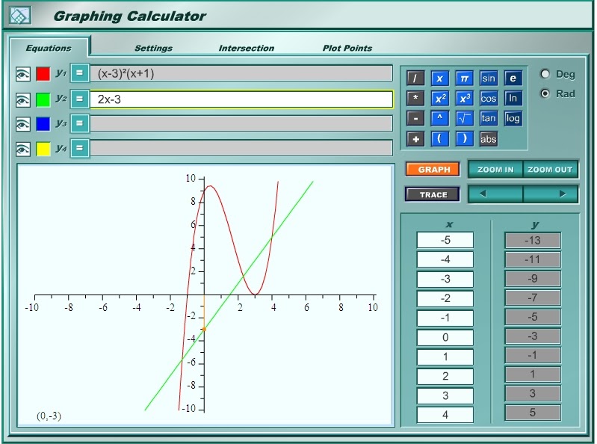The height and width of the screenshot is (444, 597).
Task: Insert the abs absolute value key
Action: [489, 139]
